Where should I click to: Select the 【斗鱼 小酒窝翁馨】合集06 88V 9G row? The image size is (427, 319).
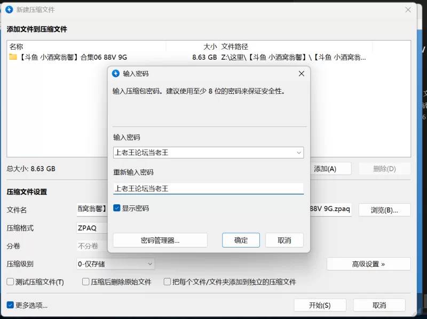(x=209, y=57)
